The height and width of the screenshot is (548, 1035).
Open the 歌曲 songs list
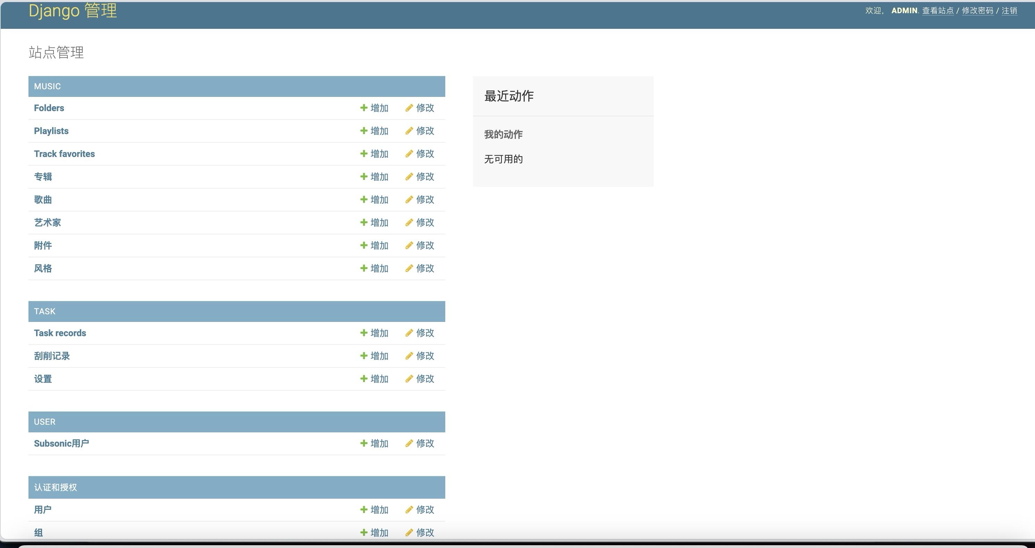(43, 199)
